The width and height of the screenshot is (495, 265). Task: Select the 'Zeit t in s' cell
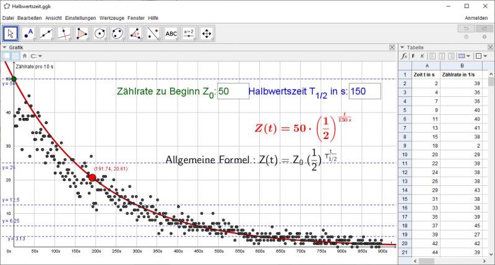[426, 74]
